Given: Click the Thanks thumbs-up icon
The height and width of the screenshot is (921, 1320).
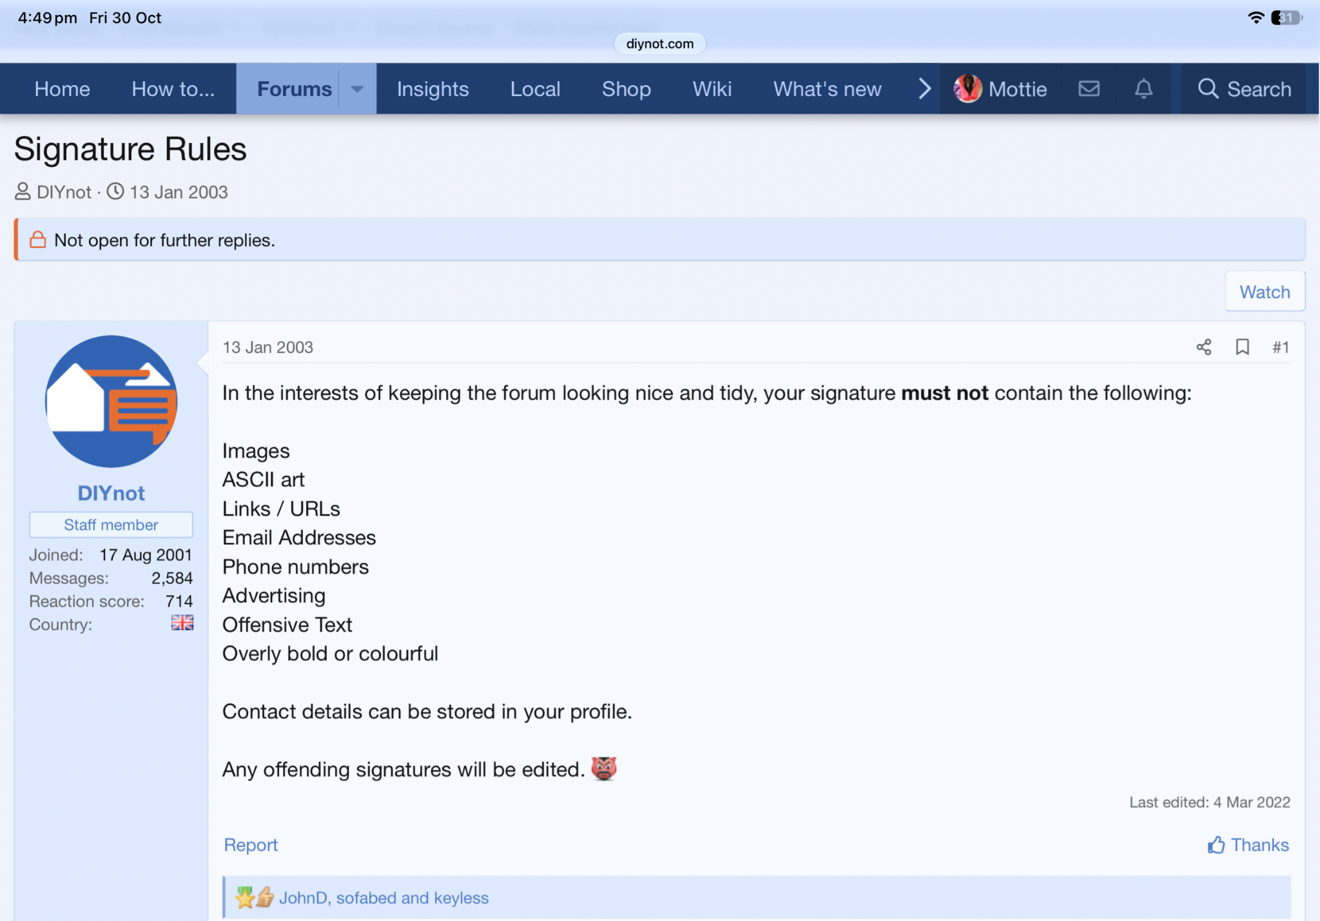Looking at the screenshot, I should [1216, 845].
